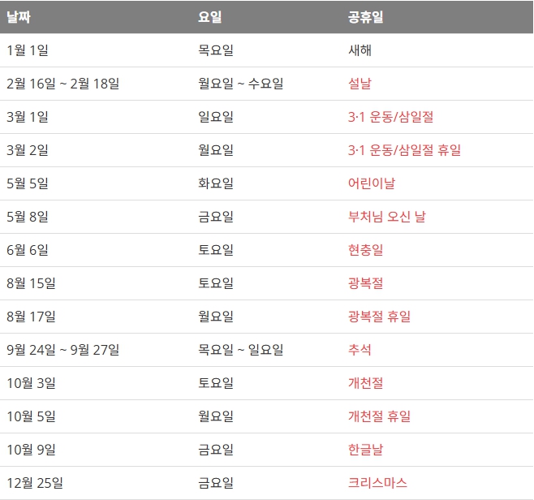Open the 개천절 휴일 link
Screen dimensions: 534x500
[x=379, y=416]
